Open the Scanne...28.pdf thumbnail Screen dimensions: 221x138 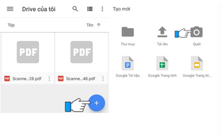point(28,52)
